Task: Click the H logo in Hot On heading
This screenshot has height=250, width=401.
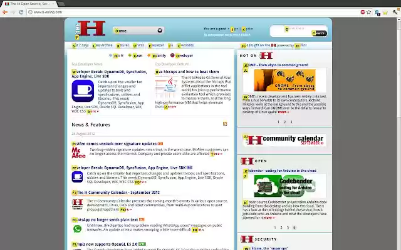Action: [266, 56]
